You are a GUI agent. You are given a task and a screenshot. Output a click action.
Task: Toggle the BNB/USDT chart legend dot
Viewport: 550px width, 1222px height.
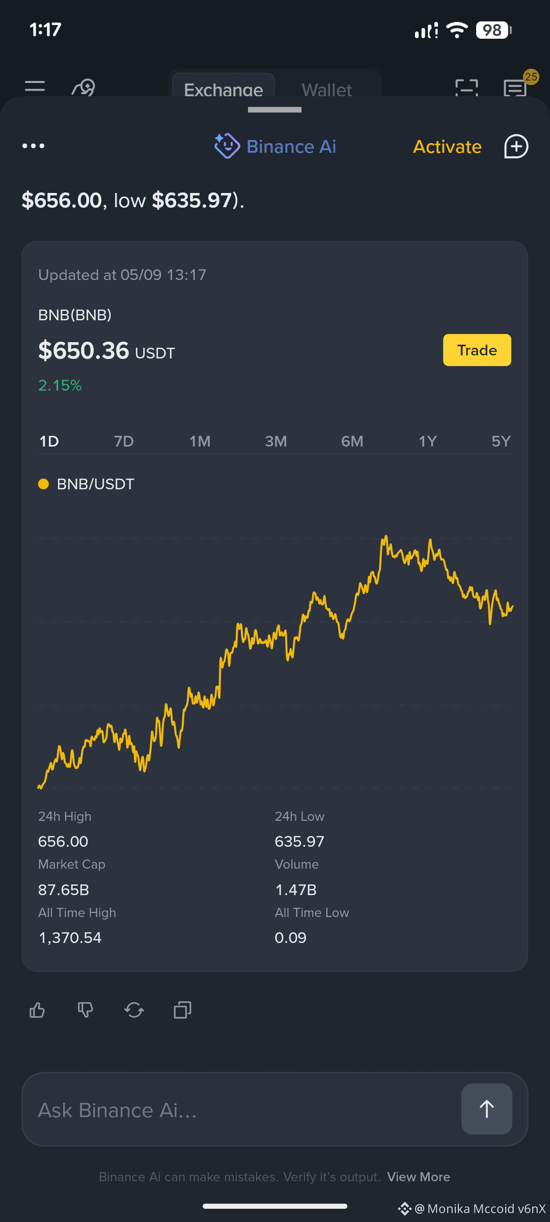[x=44, y=484]
